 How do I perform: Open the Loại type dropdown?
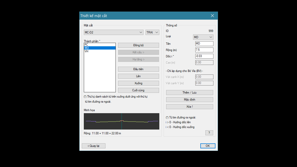(x=203, y=37)
